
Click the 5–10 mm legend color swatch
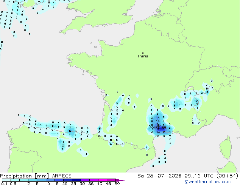pos(41,180)
